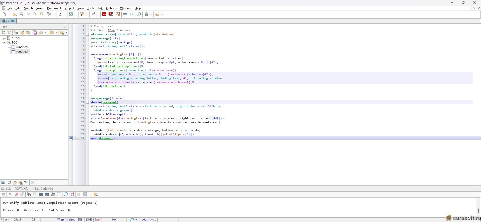The width and height of the screenshot is (481, 222).
Task: Select the first (untitled) tree entry
Action: coord(20,47)
